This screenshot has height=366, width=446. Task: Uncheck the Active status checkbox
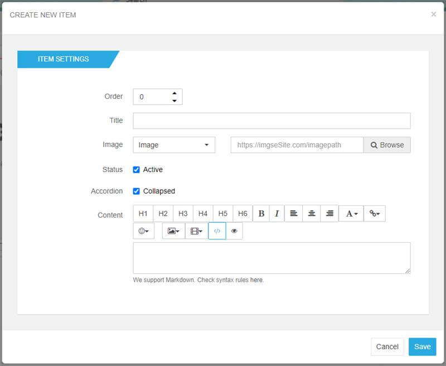136,170
